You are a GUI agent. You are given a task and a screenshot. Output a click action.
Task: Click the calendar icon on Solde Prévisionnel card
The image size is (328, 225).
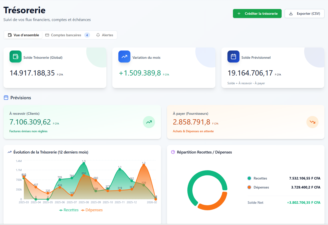tap(233, 56)
